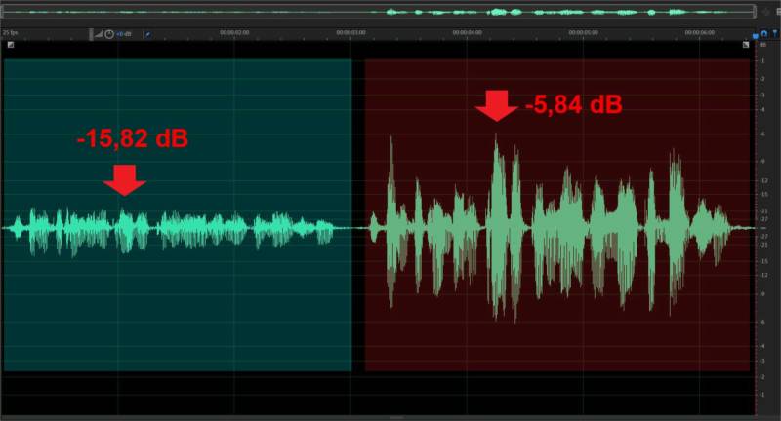The width and height of the screenshot is (781, 421).
Task: Click the rightmost blue icon above scale
Action: tap(773, 33)
